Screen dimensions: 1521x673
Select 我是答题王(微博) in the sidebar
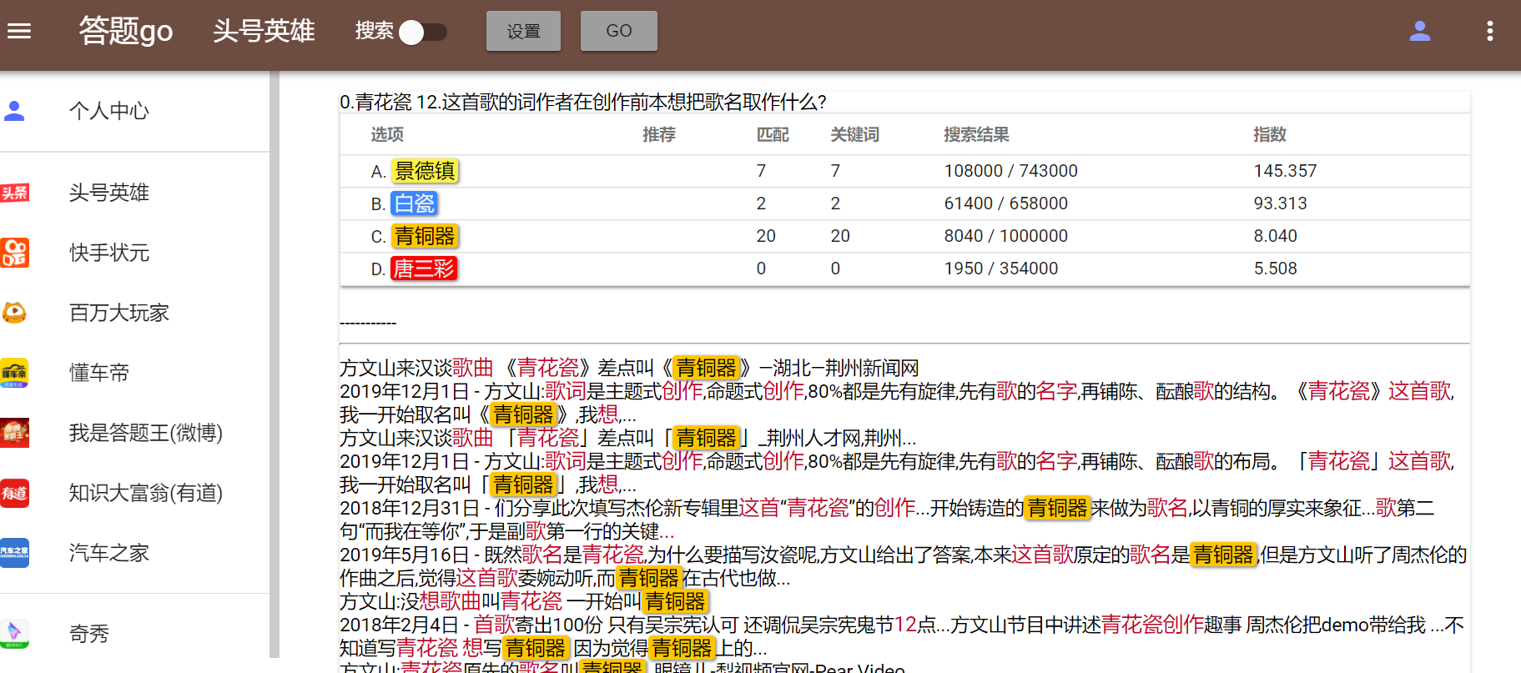coord(146,433)
